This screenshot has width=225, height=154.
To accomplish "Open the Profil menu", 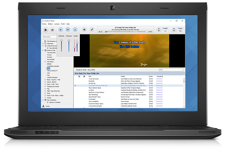I will coord(63,24).
